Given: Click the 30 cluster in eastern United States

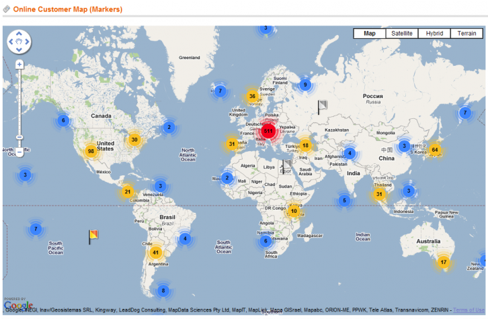Looking at the screenshot, I should 134,140.
